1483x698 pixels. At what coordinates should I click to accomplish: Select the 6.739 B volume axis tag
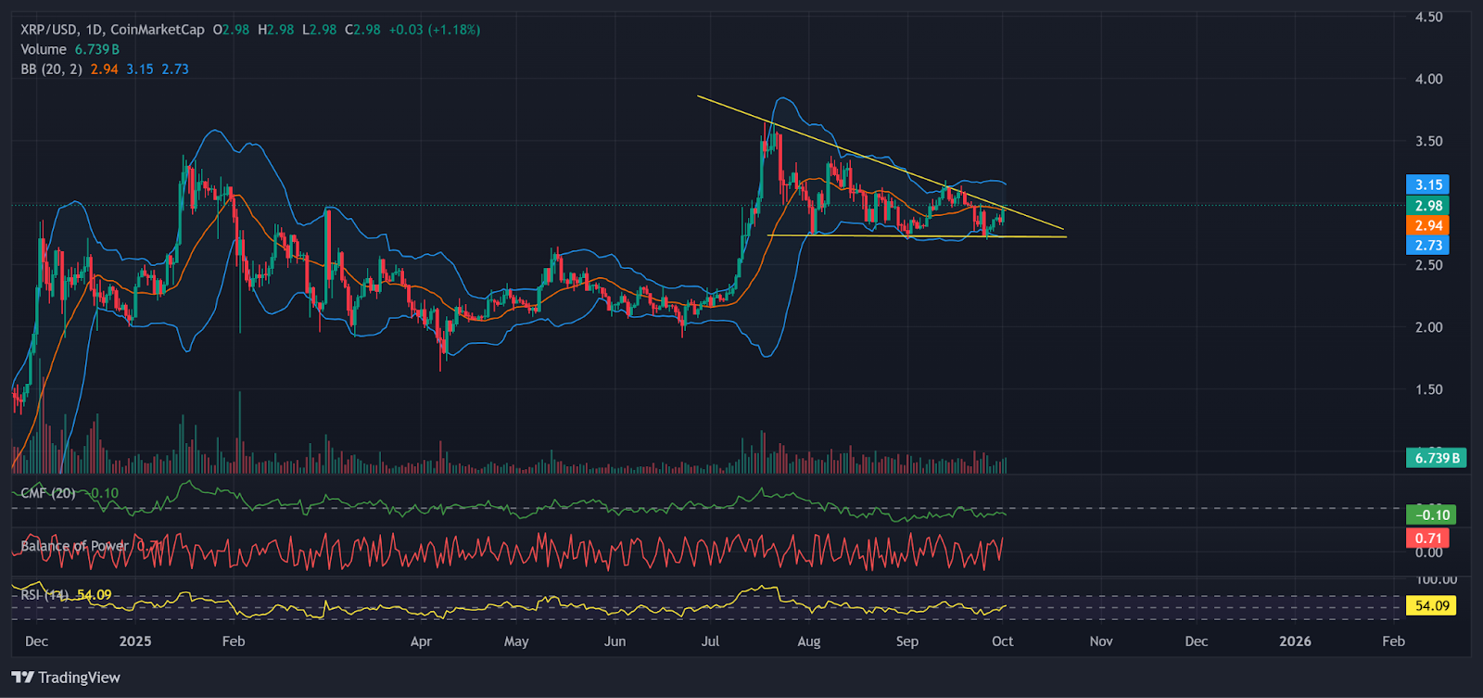pyautogui.click(x=1436, y=458)
